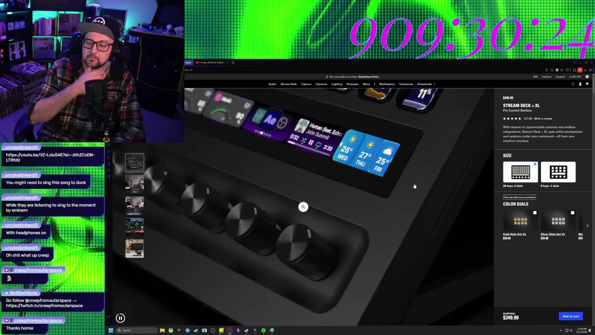Click the Experience it first banner link
The height and width of the screenshot is (335, 595).
(x=369, y=77)
